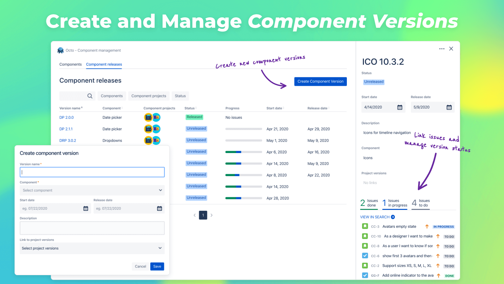Viewport: 504px width, 284px height.
Task: Click the View in Search arrow icon
Action: click(393, 217)
